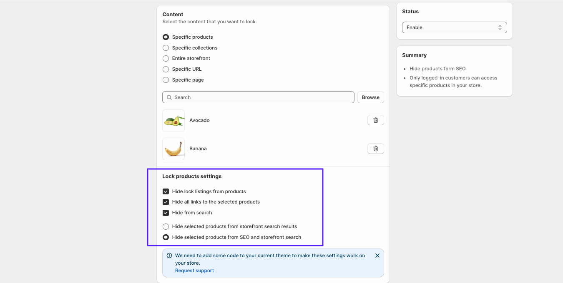Click the Browse button
The image size is (563, 283).
[x=370, y=97]
